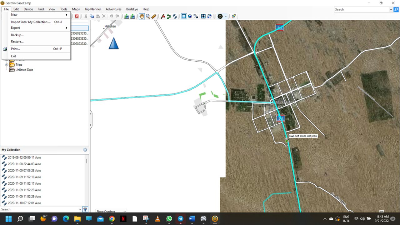This screenshot has width=400, height=225.
Task: Click the Receive from Device icon
Action: [132, 16]
